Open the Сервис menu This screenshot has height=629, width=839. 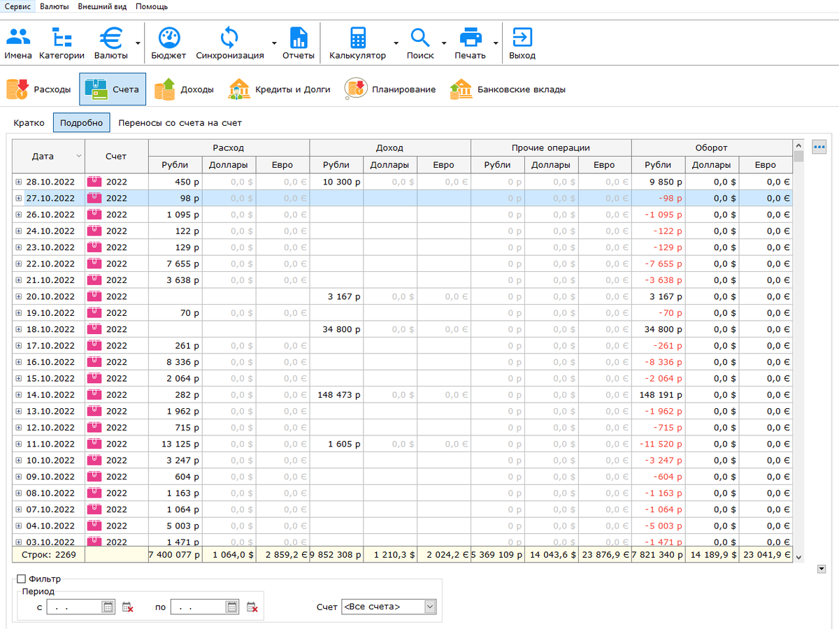(x=17, y=6)
